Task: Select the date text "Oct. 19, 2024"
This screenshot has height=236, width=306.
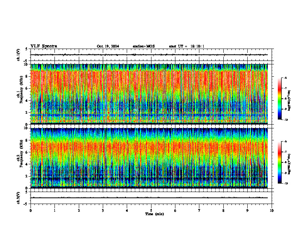Action: tap(108, 46)
